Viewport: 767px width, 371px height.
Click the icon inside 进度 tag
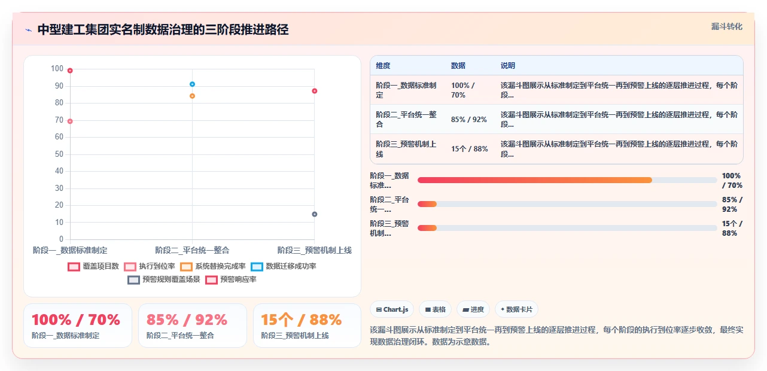[x=466, y=309]
